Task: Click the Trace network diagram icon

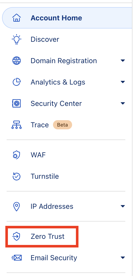Action: [x=17, y=125]
